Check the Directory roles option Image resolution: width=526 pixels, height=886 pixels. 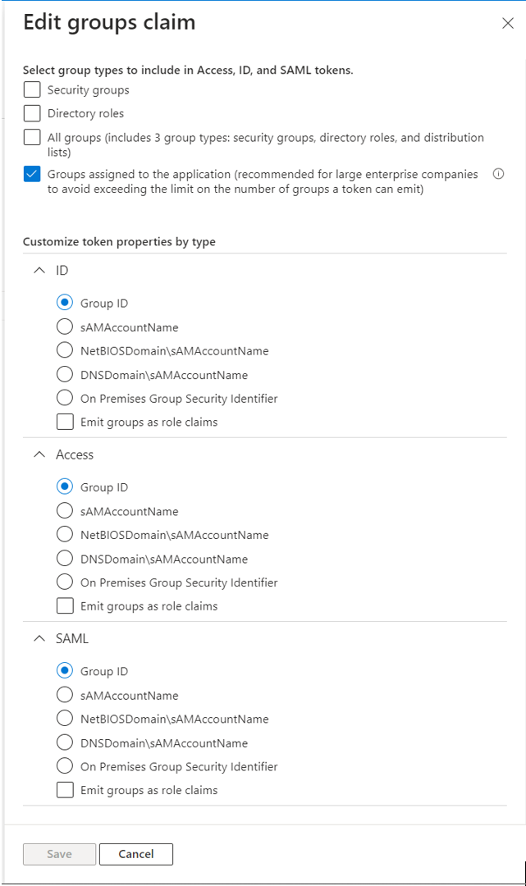point(32,113)
